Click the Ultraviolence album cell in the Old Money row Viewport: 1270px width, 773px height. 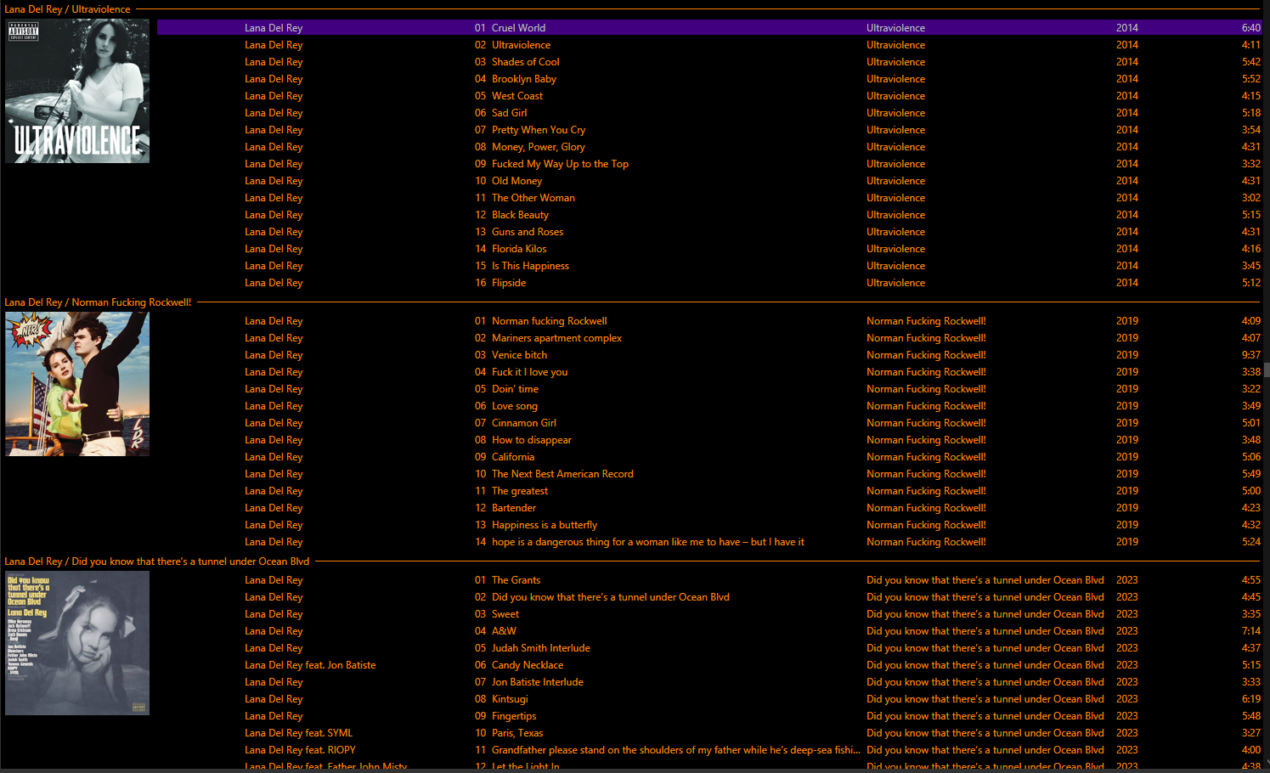(x=895, y=181)
